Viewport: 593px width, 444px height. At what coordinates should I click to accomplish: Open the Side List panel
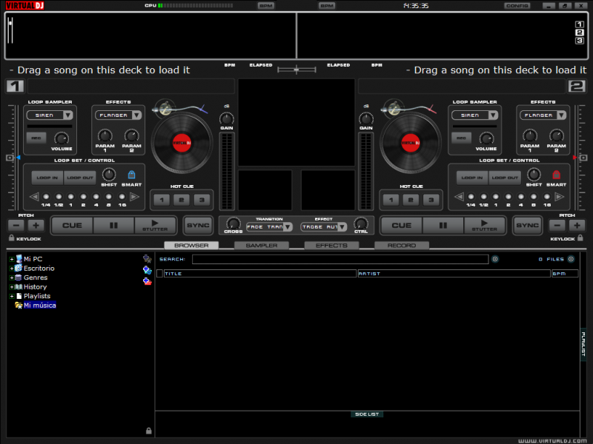[367, 414]
